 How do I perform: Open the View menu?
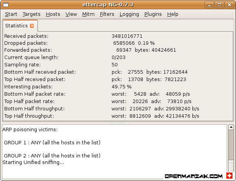point(71,14)
